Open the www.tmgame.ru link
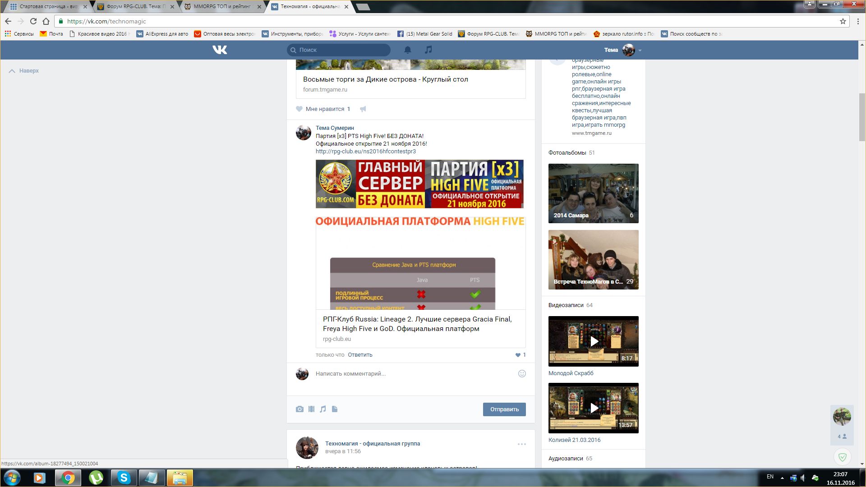The width and height of the screenshot is (866, 487). click(592, 133)
